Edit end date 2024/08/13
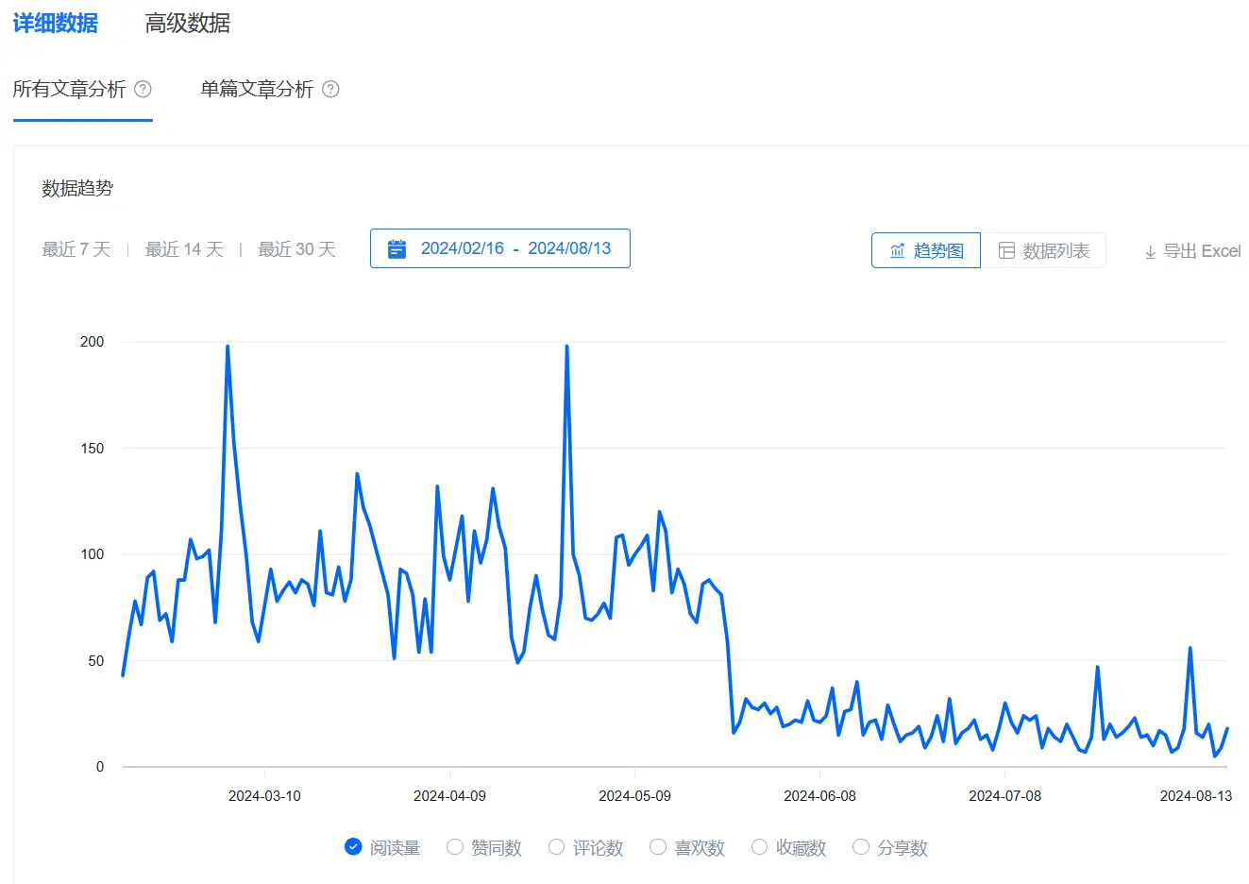 point(569,248)
